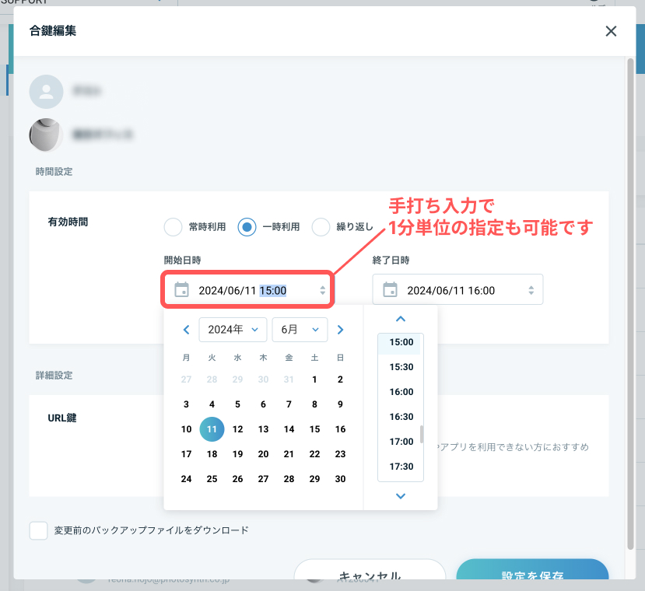Click the time list scrollbar thumb

[422, 434]
